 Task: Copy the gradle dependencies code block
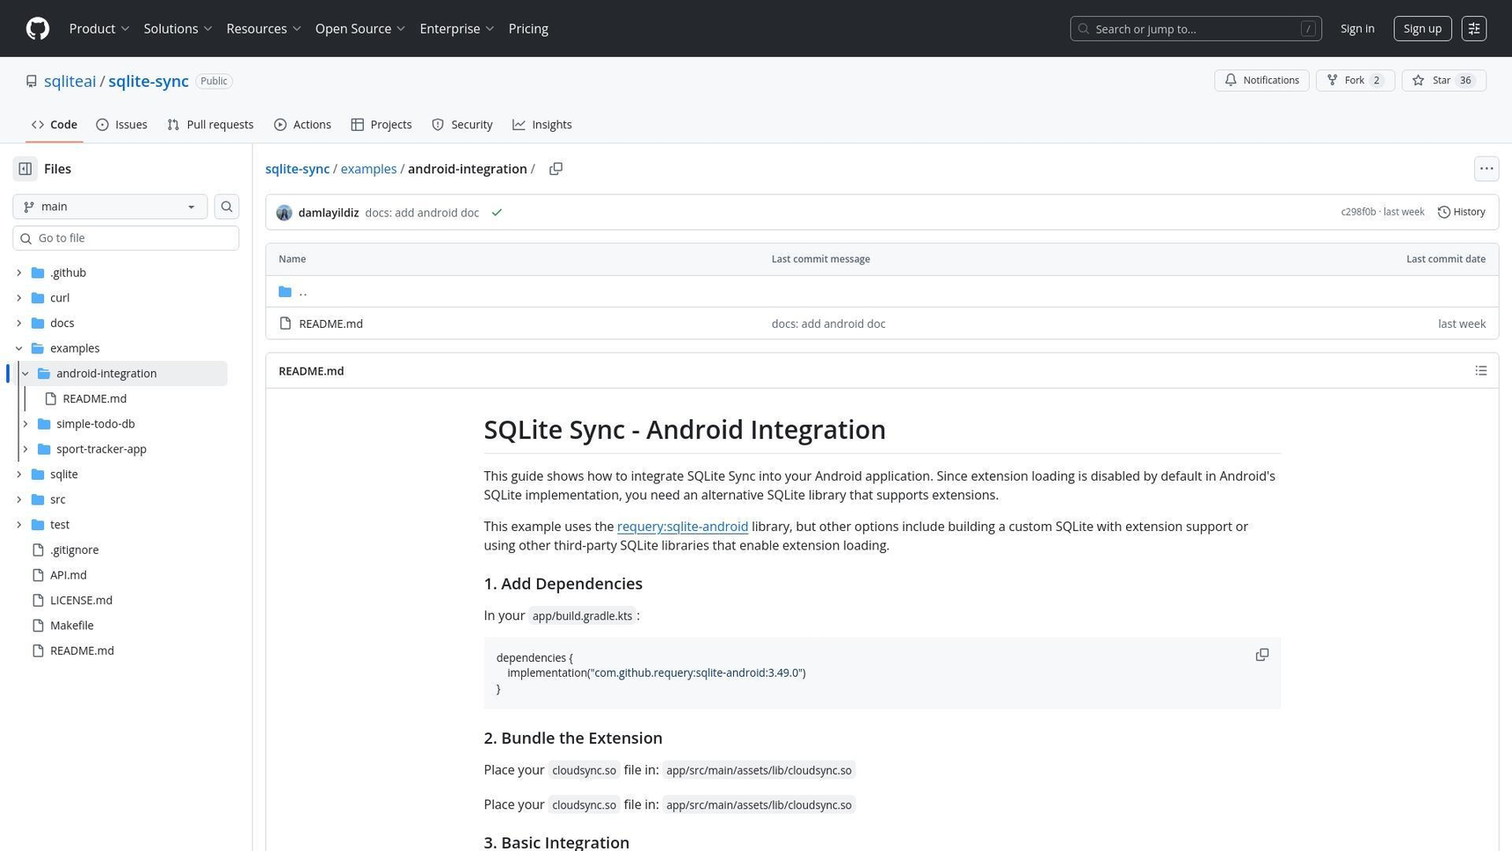tap(1262, 655)
